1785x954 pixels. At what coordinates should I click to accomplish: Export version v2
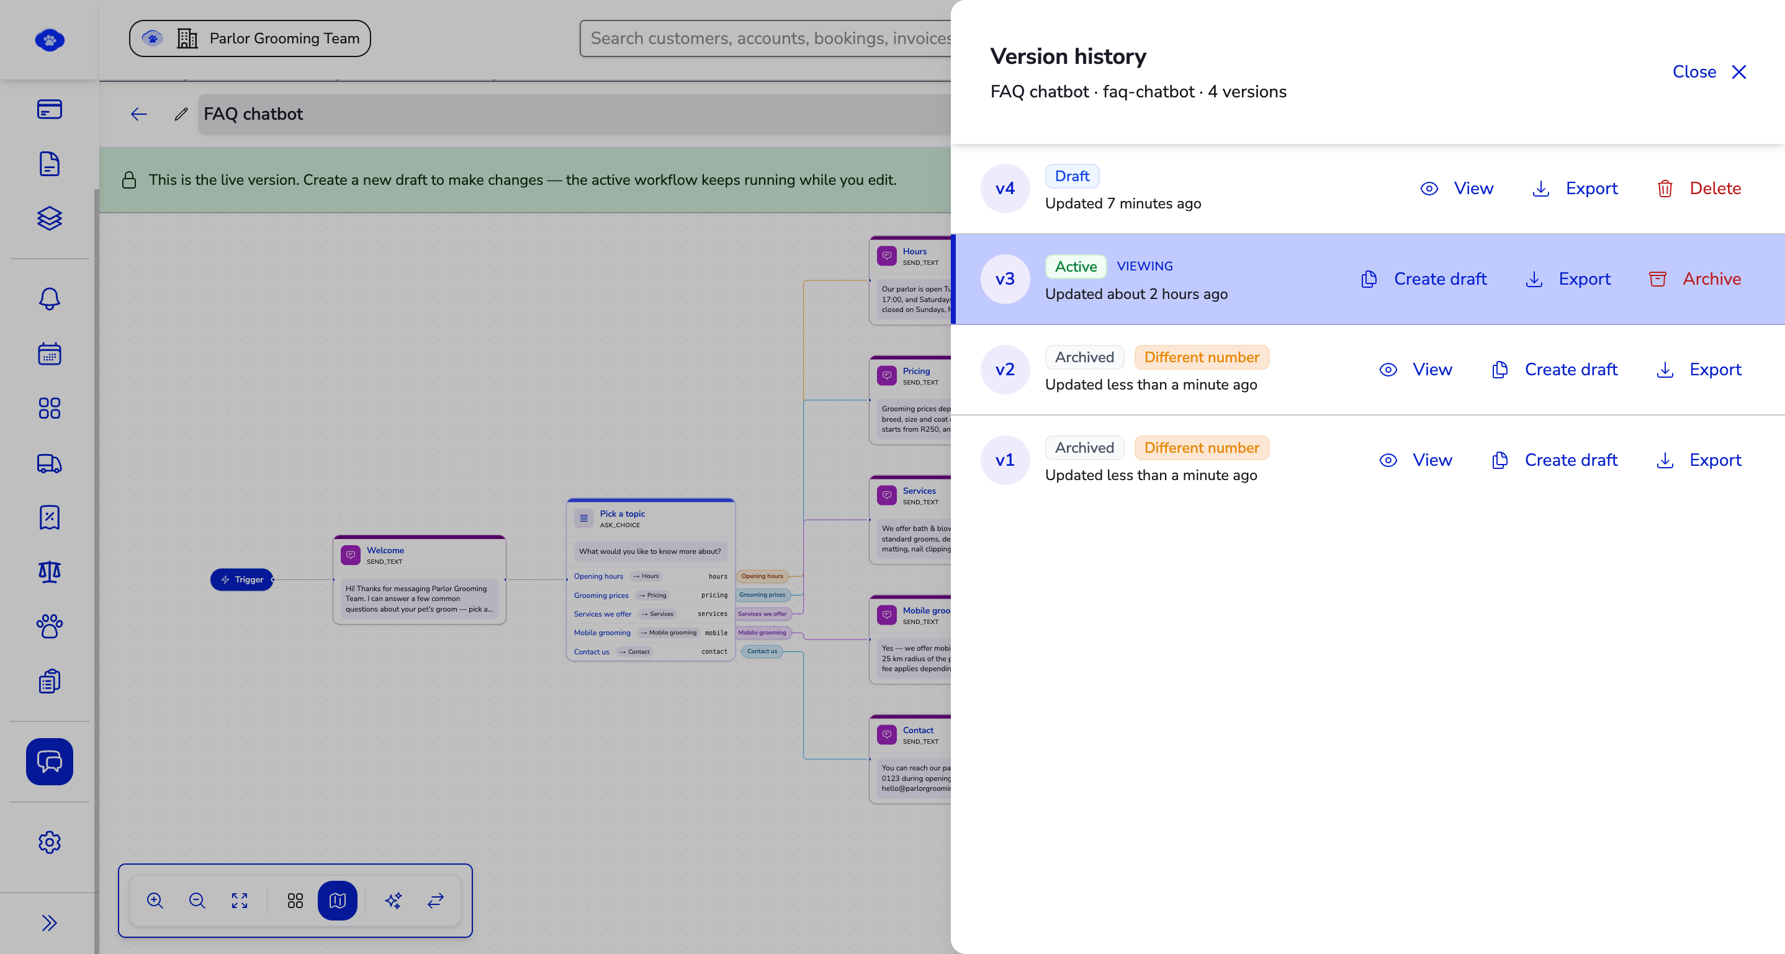(1698, 370)
